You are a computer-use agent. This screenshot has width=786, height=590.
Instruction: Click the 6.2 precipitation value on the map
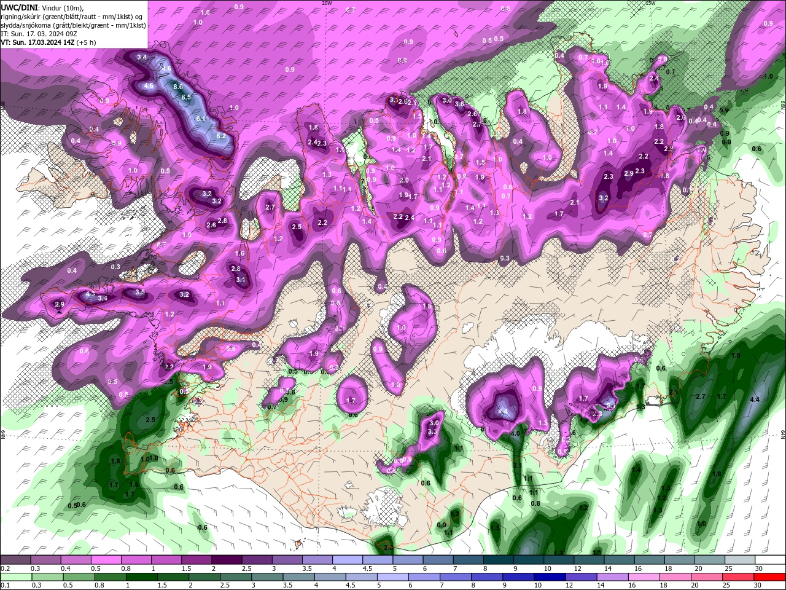pyautogui.click(x=222, y=136)
